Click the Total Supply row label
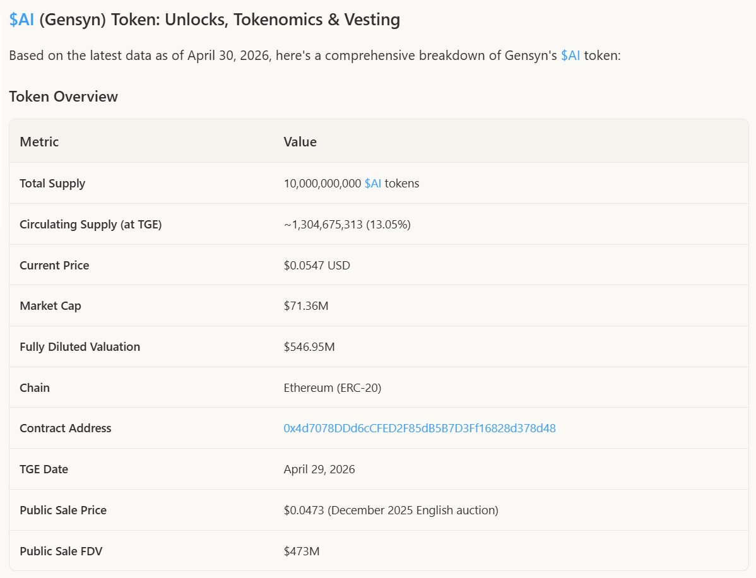Image resolution: width=756 pixels, height=578 pixels. point(52,183)
